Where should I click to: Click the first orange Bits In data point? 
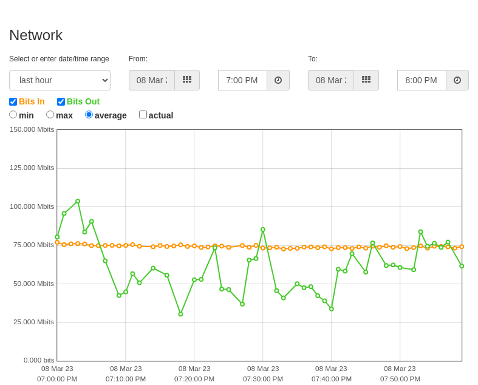click(57, 242)
